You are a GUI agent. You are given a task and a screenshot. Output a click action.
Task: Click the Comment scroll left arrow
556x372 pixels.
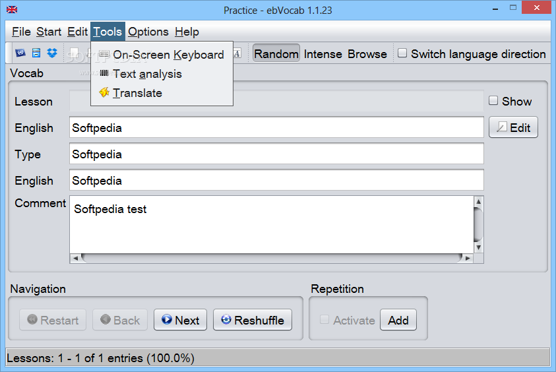tap(75, 258)
